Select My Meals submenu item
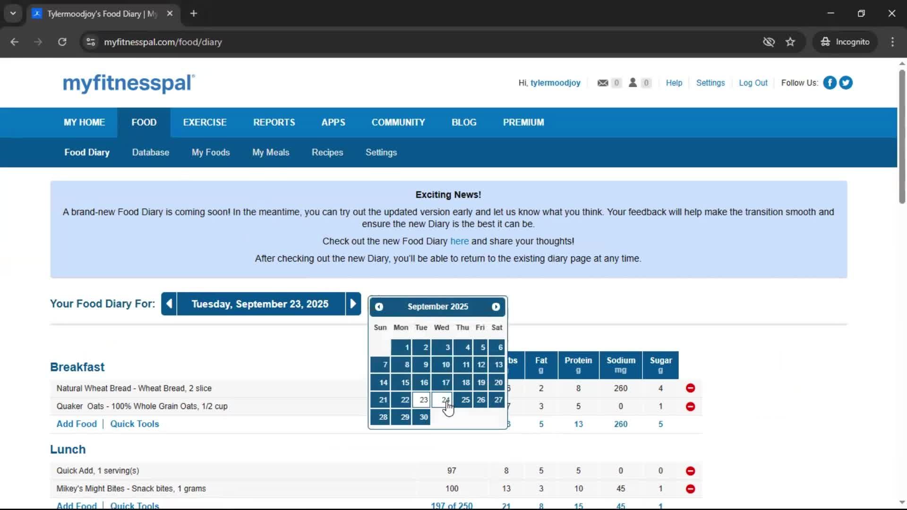Image resolution: width=907 pixels, height=510 pixels. pyautogui.click(x=271, y=153)
